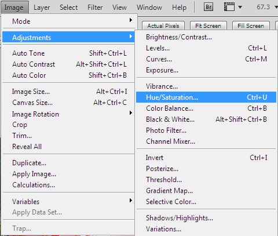This screenshot has width=278, height=236.
Task: Choose Invert adjustment
Action: click(206, 158)
